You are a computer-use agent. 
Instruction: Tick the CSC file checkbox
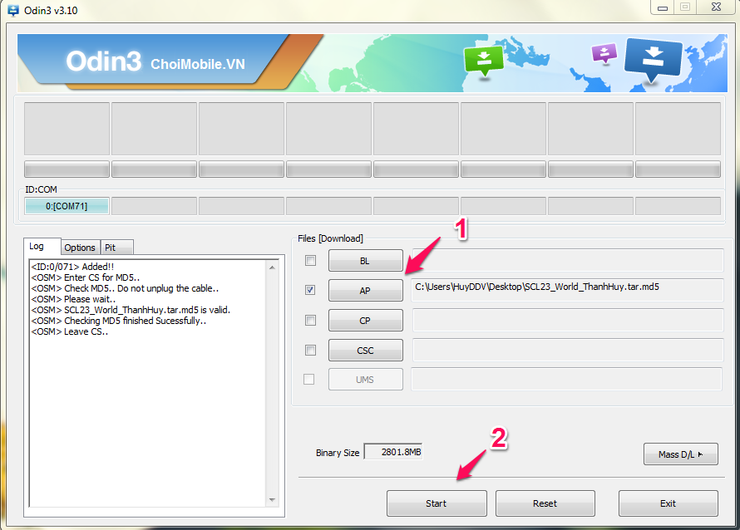pos(310,350)
